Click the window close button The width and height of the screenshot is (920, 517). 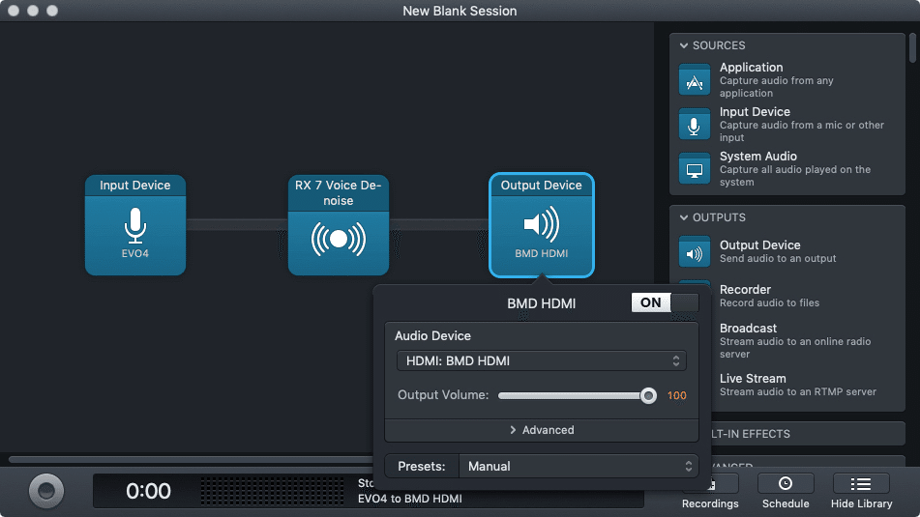pos(14,11)
